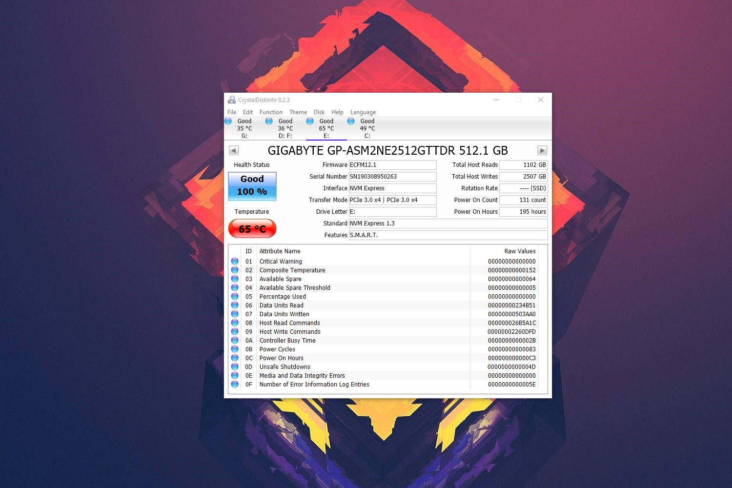Open the Edit menu

248,112
